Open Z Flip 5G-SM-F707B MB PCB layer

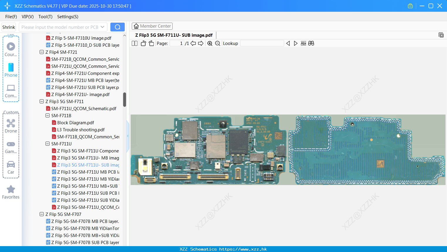pyautogui.click(x=85, y=221)
